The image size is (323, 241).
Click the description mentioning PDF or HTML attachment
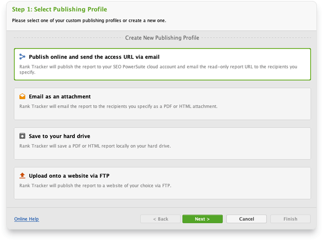click(118, 106)
